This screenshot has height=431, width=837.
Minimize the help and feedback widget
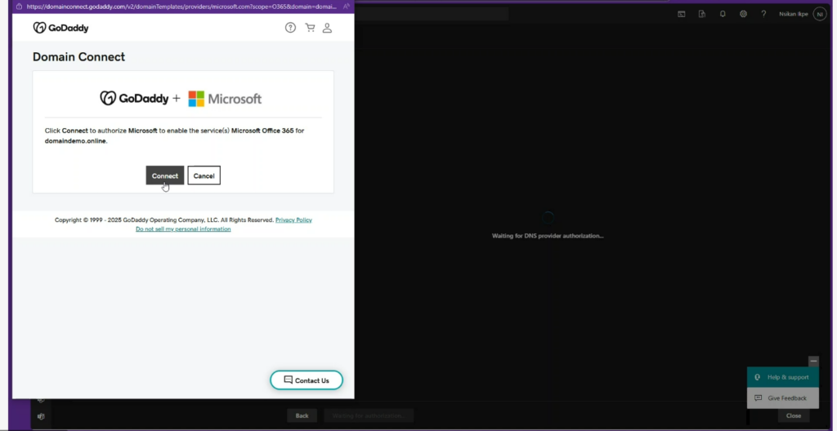coord(813,361)
